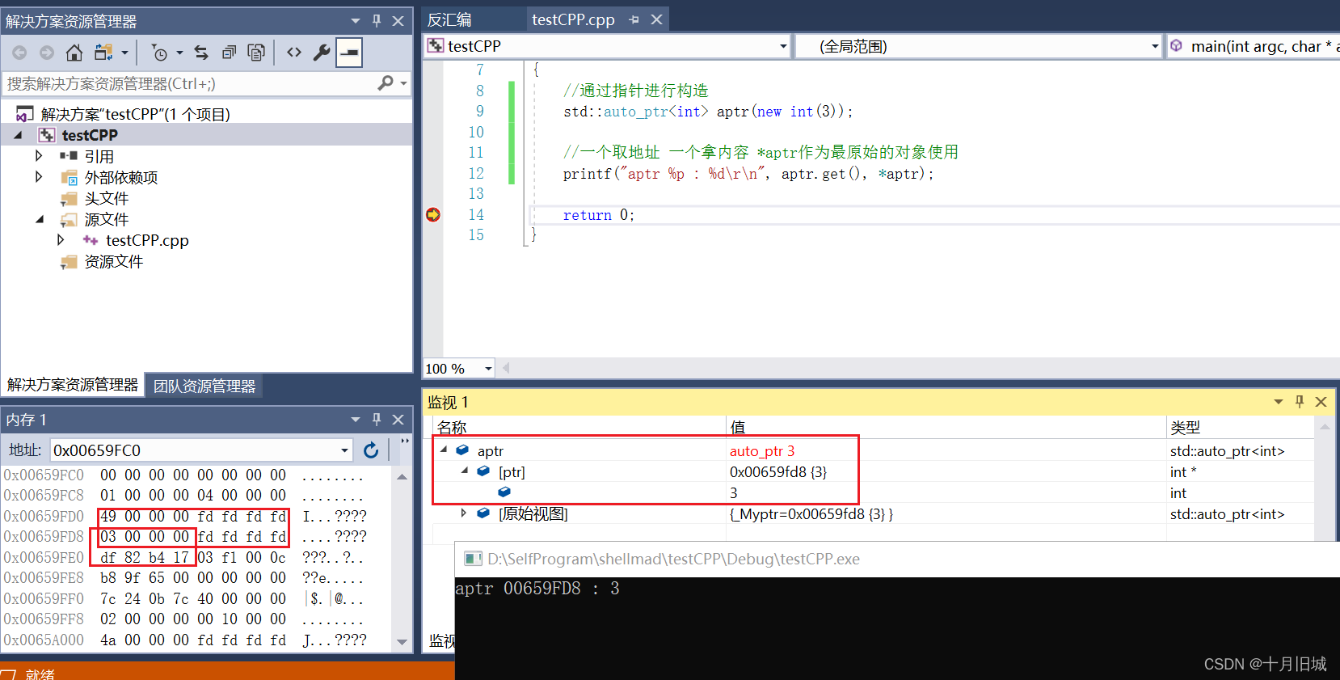The height and width of the screenshot is (680, 1340).
Task: Click the forward arrow in Solution Explorer toolbar
Action: coord(47,53)
